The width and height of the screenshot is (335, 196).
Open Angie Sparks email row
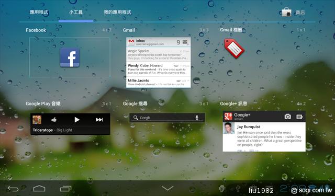point(158,54)
